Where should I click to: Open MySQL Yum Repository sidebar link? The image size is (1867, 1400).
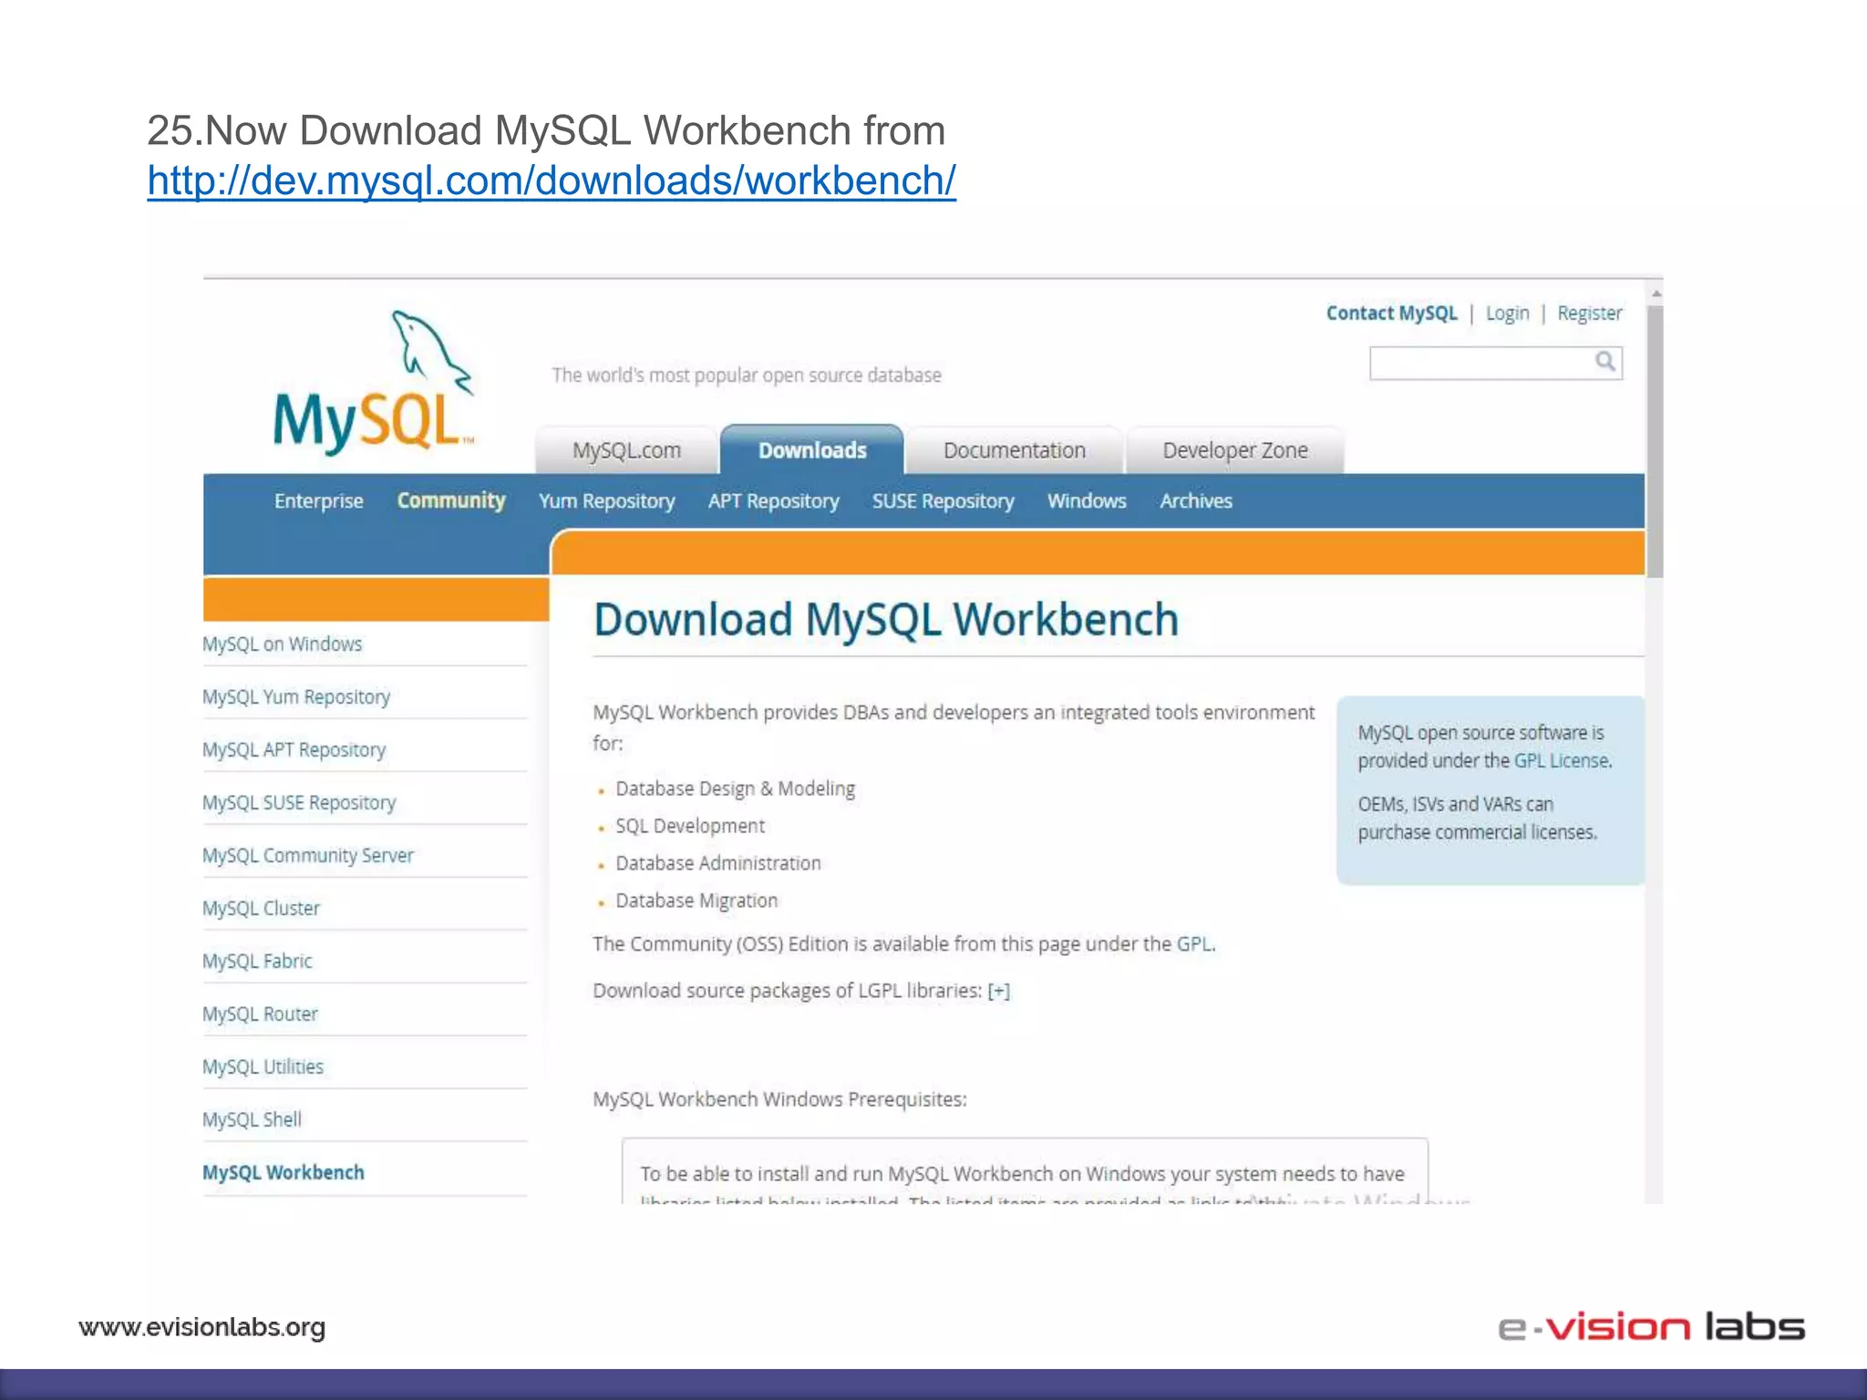coord(296,697)
